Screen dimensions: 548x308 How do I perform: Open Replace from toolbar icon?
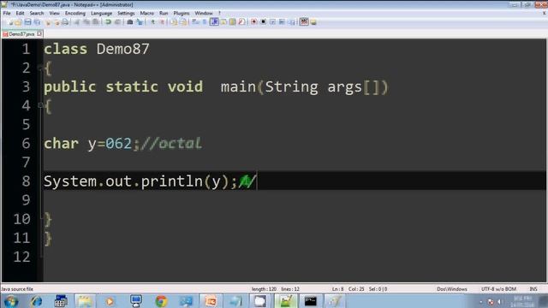tap(140, 22)
